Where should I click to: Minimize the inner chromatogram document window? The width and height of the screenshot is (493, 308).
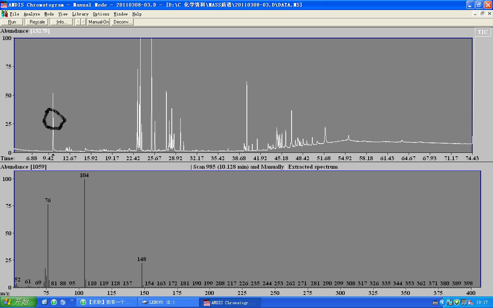475,14
